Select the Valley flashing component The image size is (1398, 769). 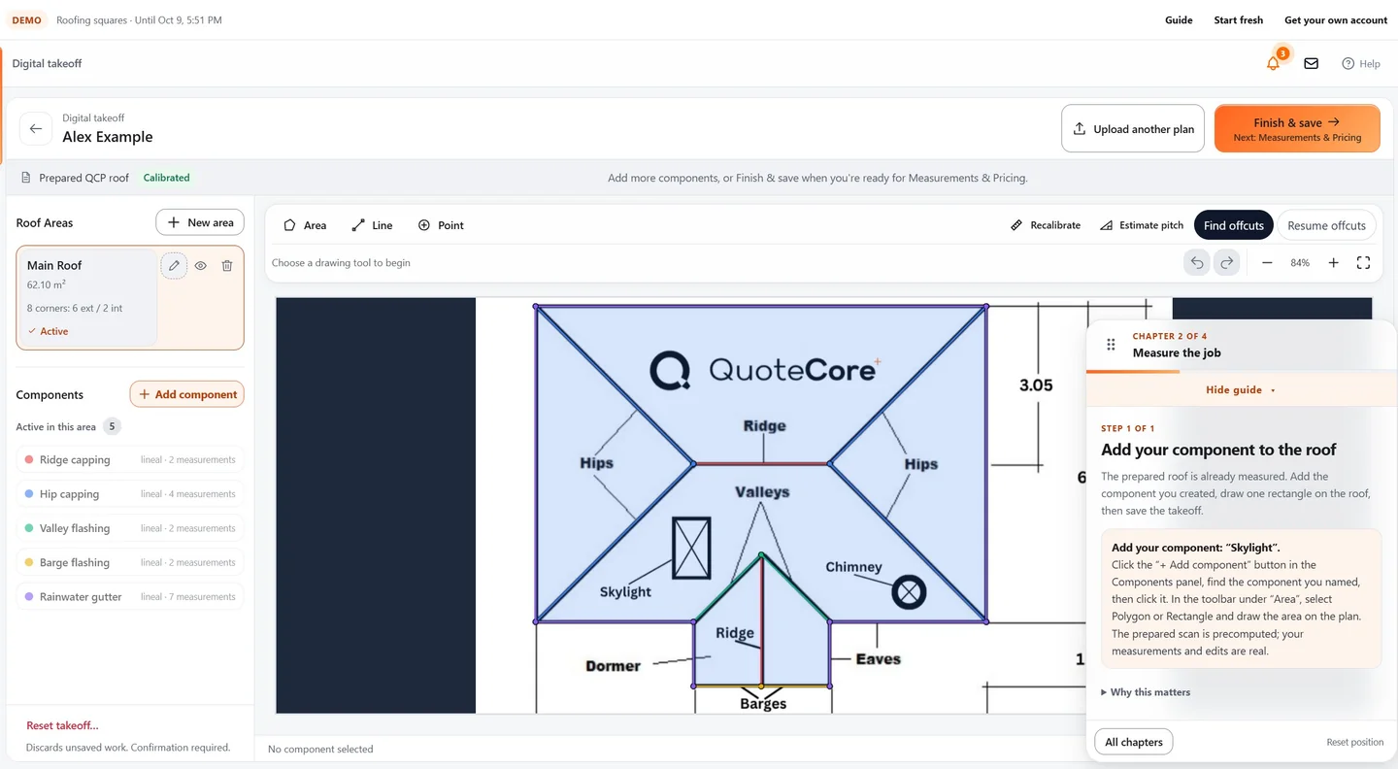pos(130,528)
